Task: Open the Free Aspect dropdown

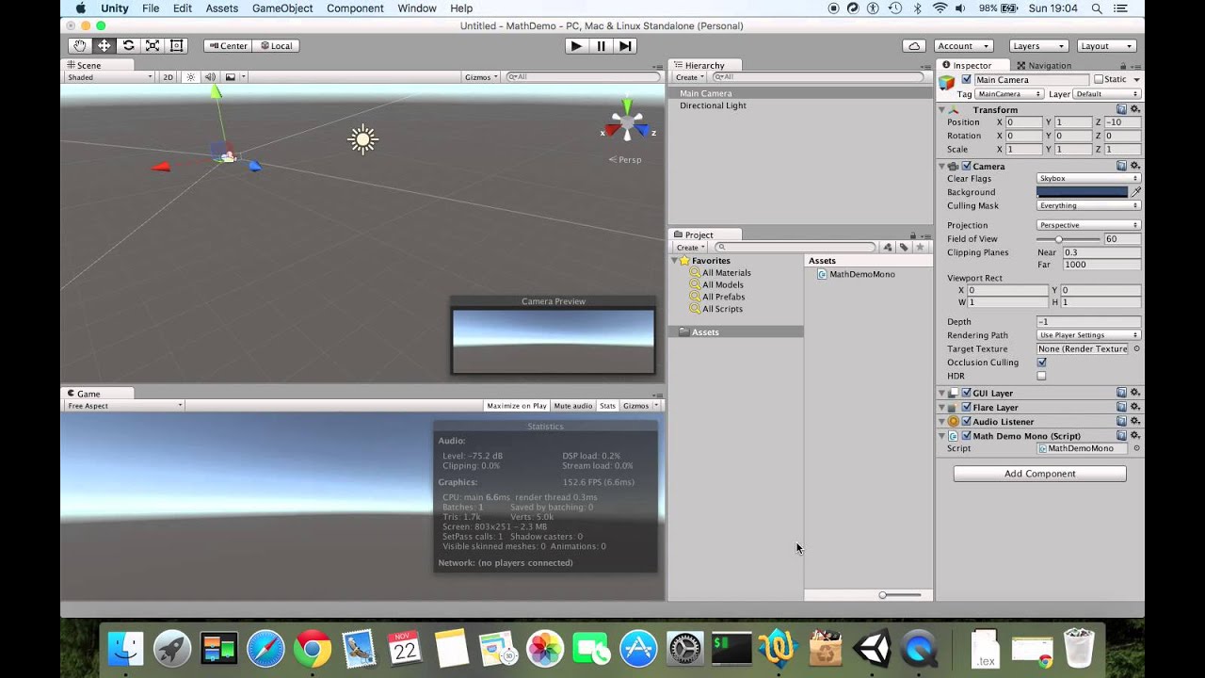Action: pyautogui.click(x=123, y=406)
